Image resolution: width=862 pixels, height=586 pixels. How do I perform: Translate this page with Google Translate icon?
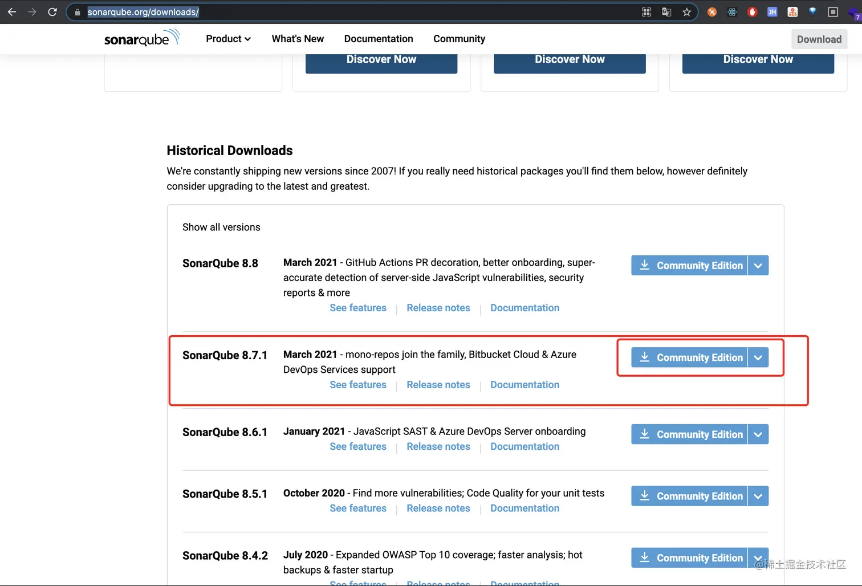click(x=666, y=12)
